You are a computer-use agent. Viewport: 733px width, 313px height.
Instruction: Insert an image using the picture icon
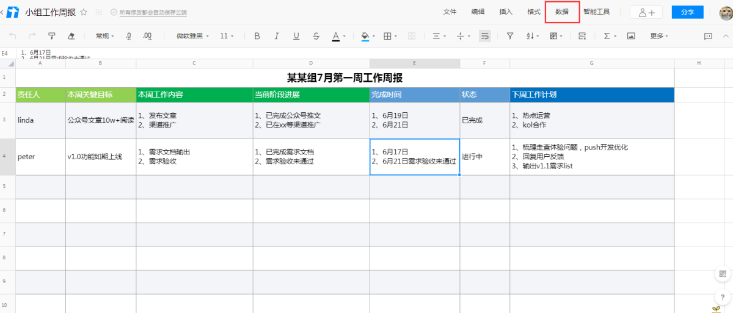coord(631,36)
